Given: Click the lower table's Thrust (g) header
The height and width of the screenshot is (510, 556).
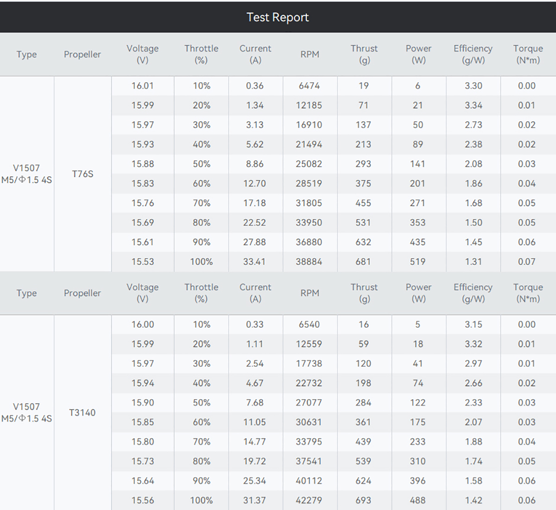Looking at the screenshot, I should (364, 293).
